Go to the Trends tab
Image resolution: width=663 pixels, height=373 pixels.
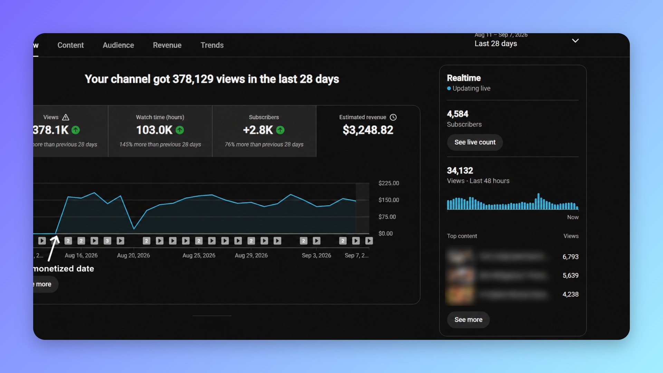click(x=212, y=45)
